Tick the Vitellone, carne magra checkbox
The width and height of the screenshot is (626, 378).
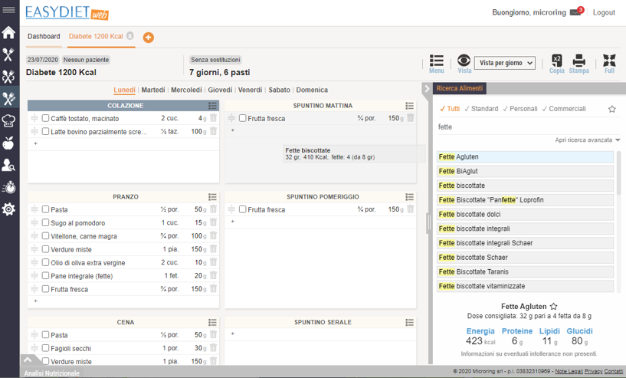click(x=46, y=236)
